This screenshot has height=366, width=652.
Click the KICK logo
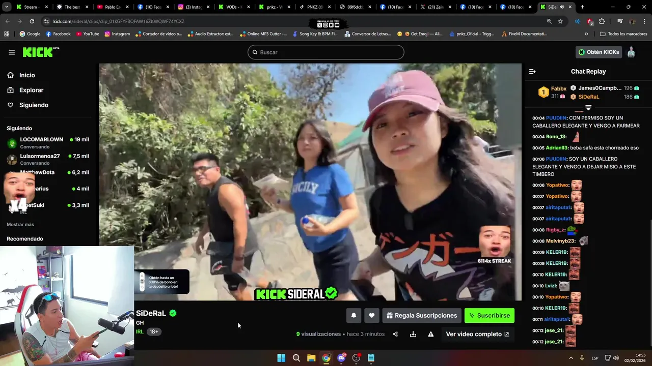tap(41, 52)
